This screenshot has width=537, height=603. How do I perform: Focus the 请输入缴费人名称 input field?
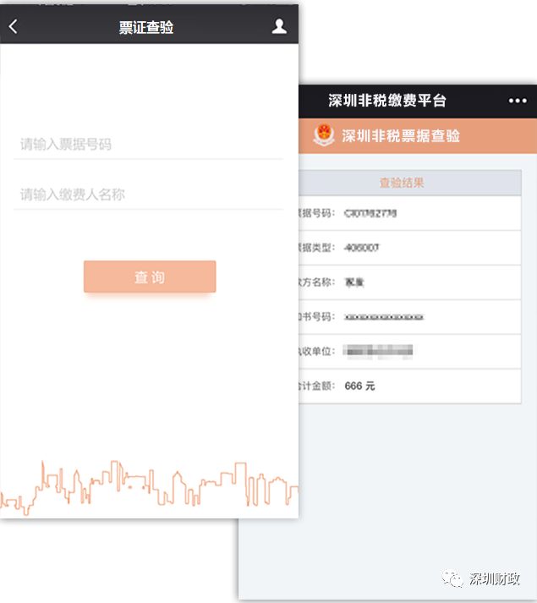point(149,195)
